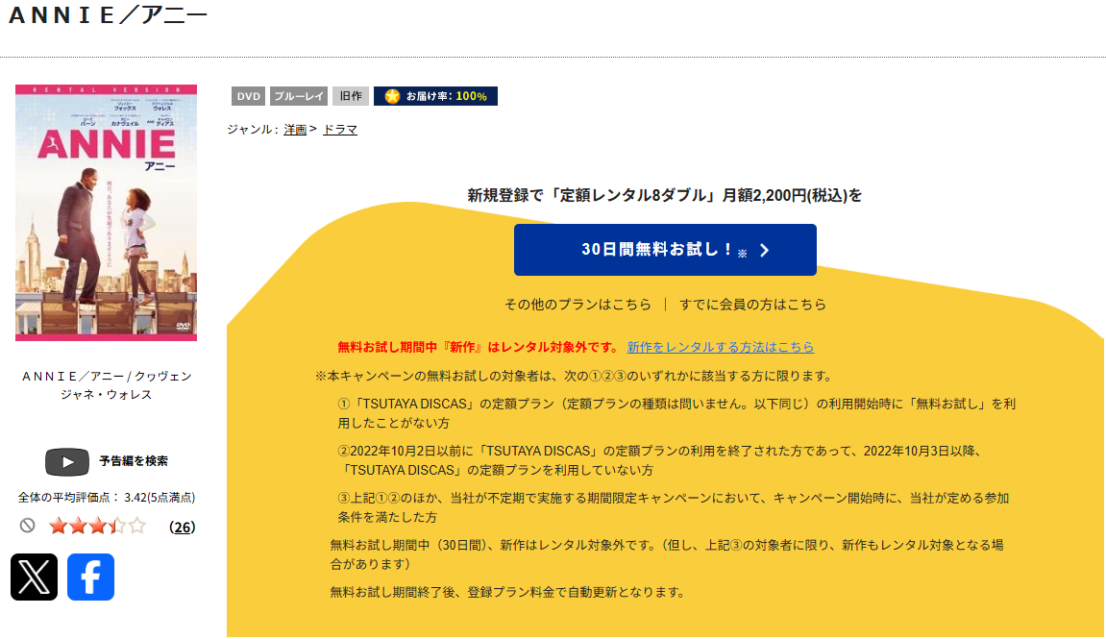This screenshot has height=639, width=1106.
Task: Click condition ② mentioning 2022年10月2日
Action: click(661, 460)
